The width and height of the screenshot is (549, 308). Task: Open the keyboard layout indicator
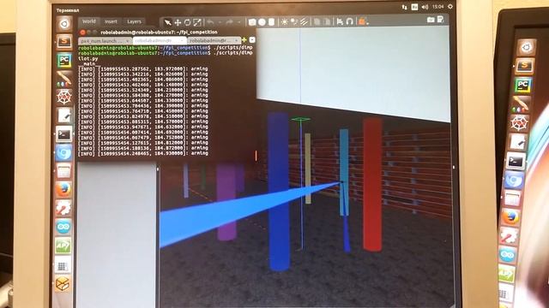tap(414, 7)
